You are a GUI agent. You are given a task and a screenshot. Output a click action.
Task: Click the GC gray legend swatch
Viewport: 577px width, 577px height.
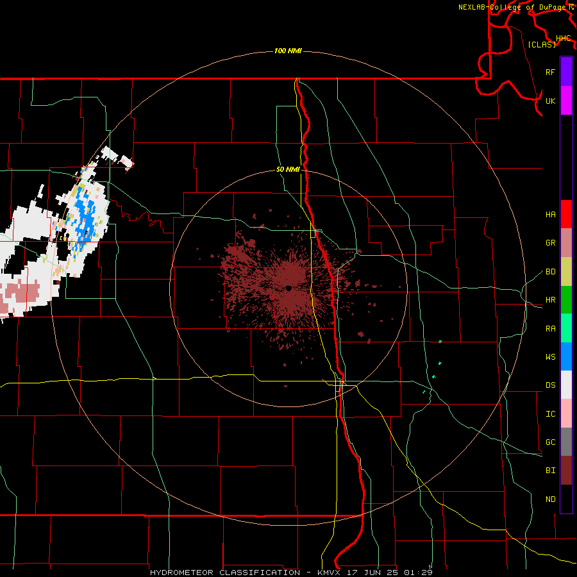coord(566,442)
